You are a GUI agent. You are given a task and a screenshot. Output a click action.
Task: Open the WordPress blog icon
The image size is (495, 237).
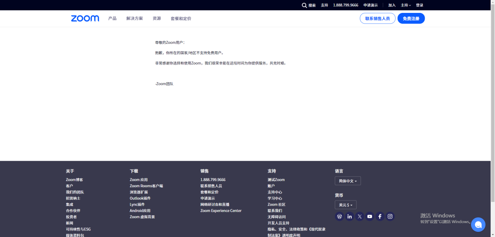tap(340, 216)
